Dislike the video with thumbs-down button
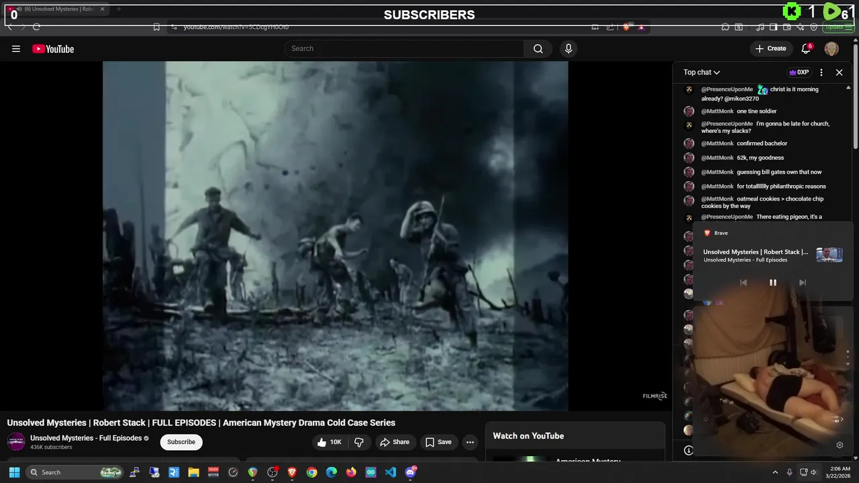 point(359,442)
